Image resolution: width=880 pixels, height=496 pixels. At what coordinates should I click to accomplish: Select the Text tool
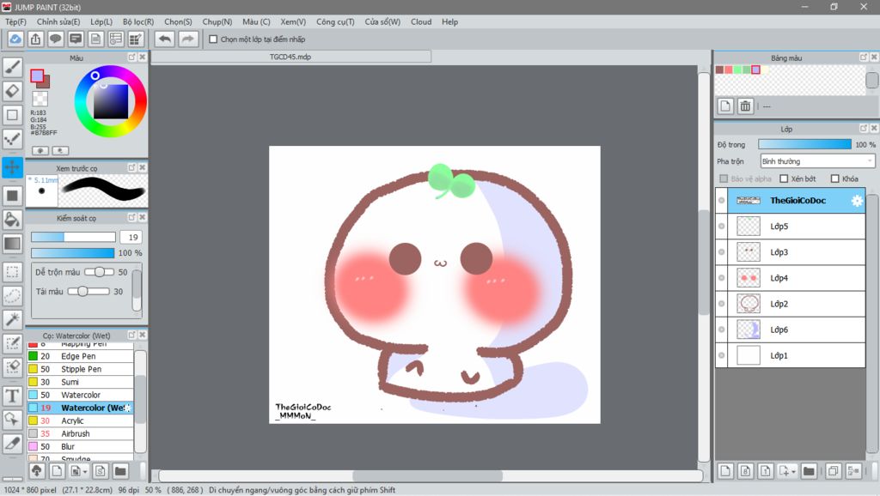pos(12,396)
